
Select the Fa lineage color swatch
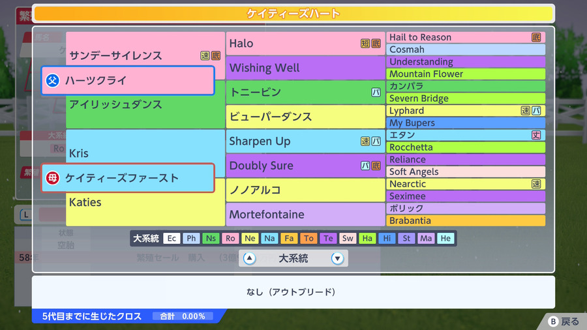(289, 238)
